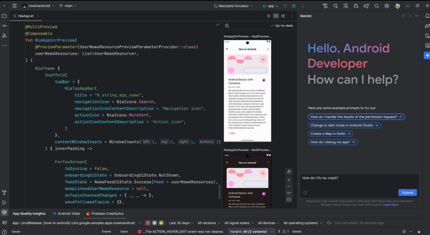Screen dimensions: 430x235
Task: Click the Rerun app button
Action: pos(285,6)
